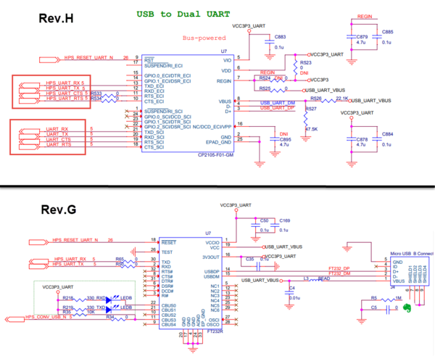The image size is (435, 356).
Task: Click the "USBDM" pin name
Action: tap(212, 277)
